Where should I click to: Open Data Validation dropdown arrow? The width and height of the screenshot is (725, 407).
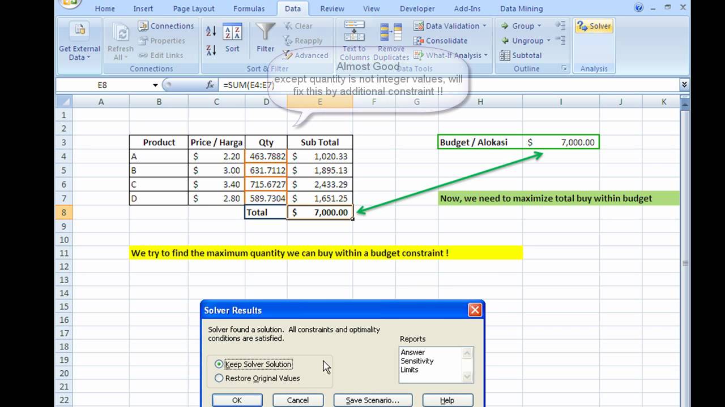click(x=484, y=26)
